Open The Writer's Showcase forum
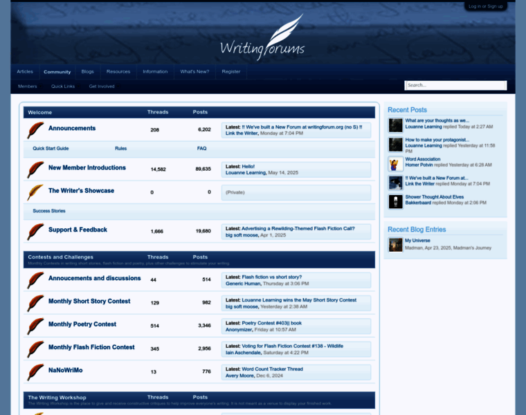The width and height of the screenshot is (526, 415). pos(81,191)
